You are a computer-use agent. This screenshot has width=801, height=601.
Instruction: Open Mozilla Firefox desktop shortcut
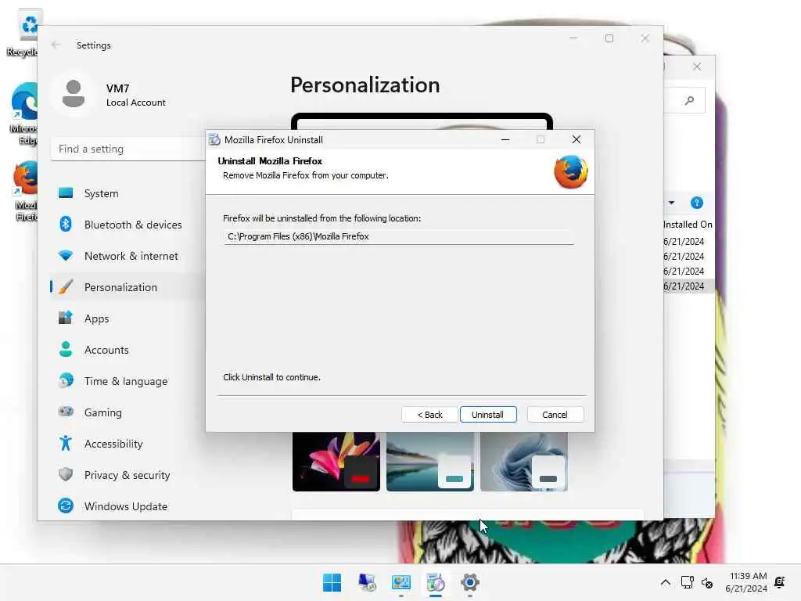coord(24,191)
